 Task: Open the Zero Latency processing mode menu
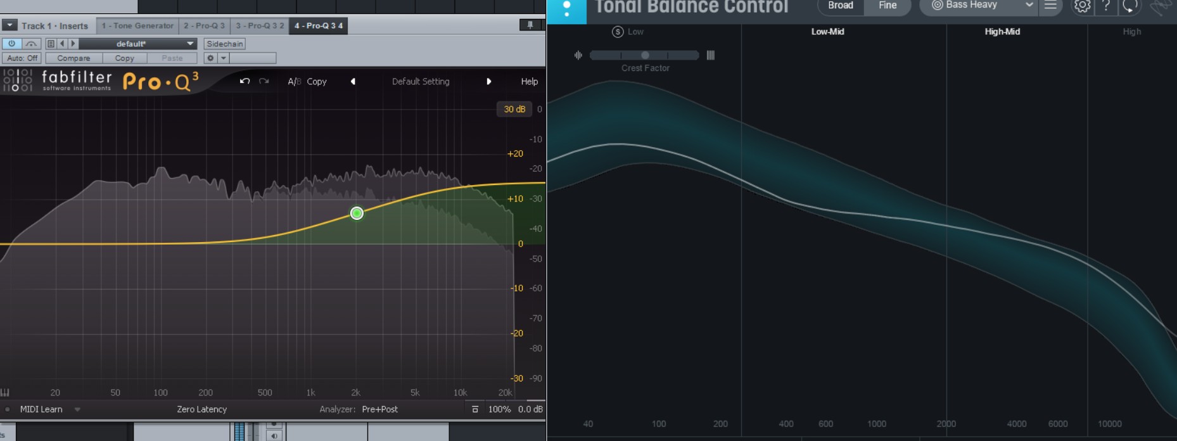[x=201, y=409]
